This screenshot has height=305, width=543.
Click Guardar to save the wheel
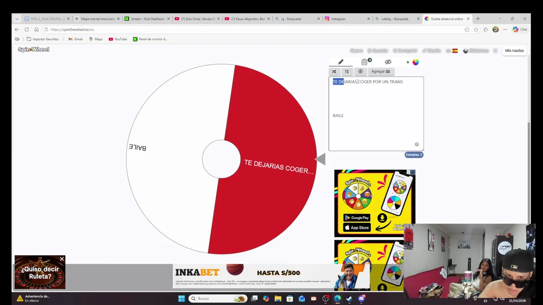point(378,50)
